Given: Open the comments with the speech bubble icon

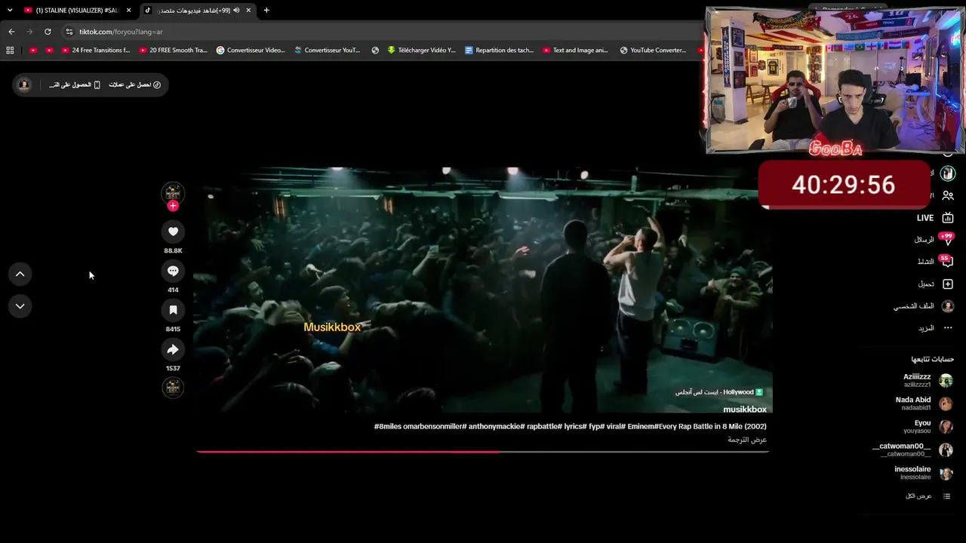Looking at the screenshot, I should tap(173, 271).
